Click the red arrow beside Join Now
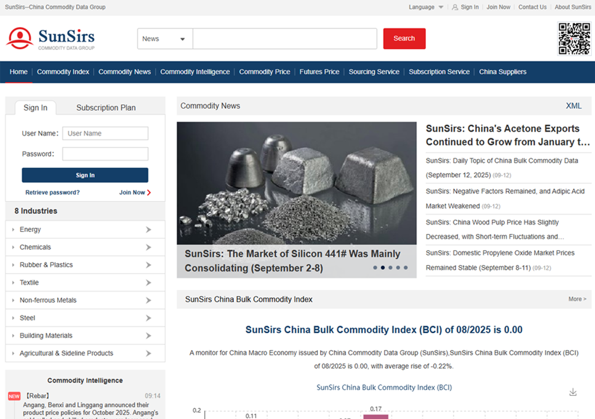The width and height of the screenshot is (595, 419). (x=149, y=192)
